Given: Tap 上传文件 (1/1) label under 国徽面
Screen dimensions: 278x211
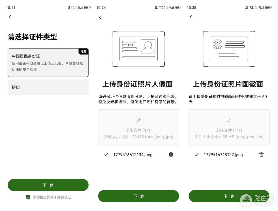Looking at the screenshot, I should 229,130.
